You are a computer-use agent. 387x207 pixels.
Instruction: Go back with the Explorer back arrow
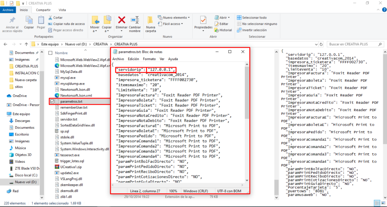5,44
